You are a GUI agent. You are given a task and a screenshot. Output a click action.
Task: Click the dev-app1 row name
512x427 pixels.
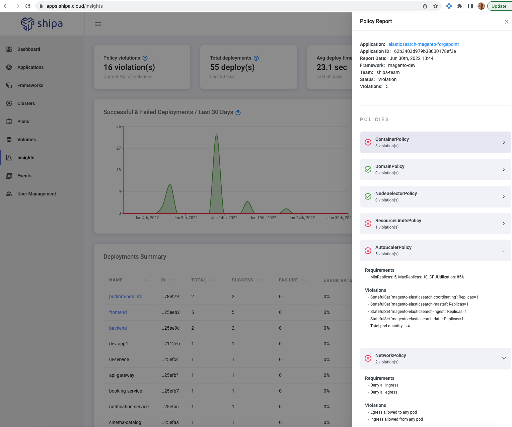point(119,344)
